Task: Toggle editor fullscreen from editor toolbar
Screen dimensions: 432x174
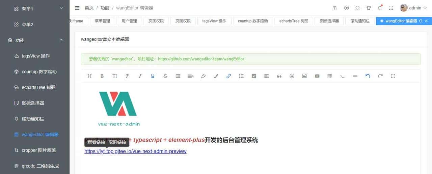Action: tap(393, 76)
